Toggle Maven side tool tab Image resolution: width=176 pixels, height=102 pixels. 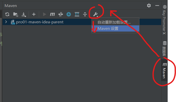coord(164,70)
